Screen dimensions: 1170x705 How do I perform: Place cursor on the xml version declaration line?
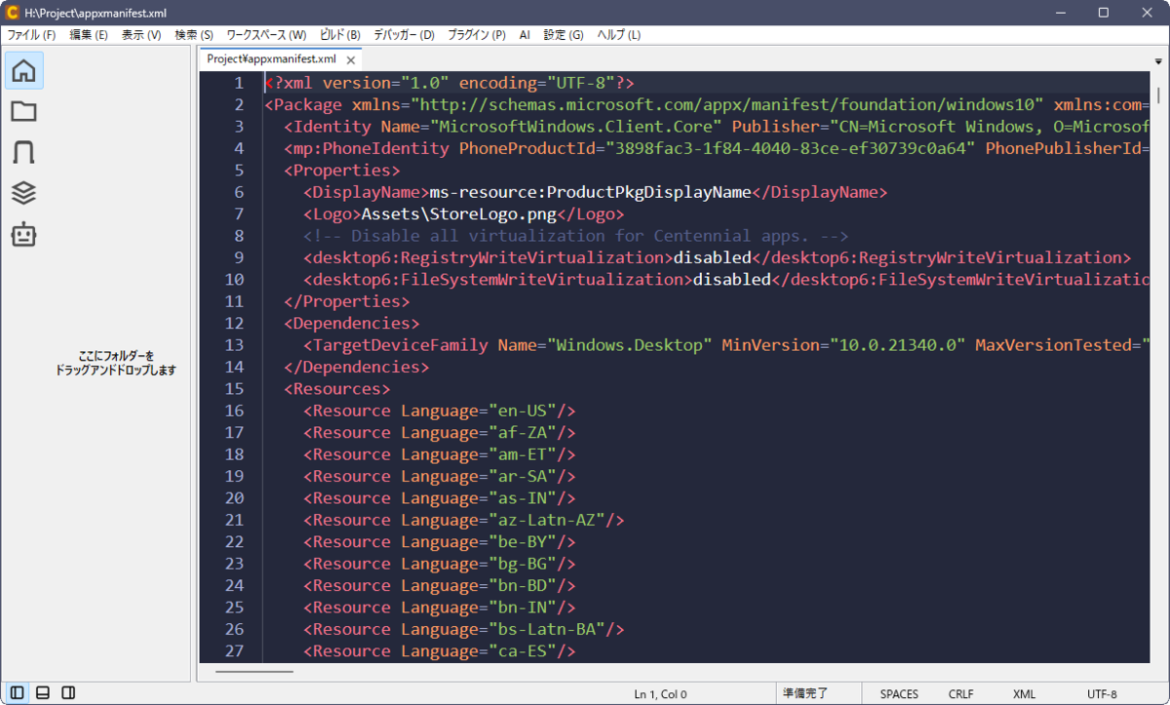449,83
